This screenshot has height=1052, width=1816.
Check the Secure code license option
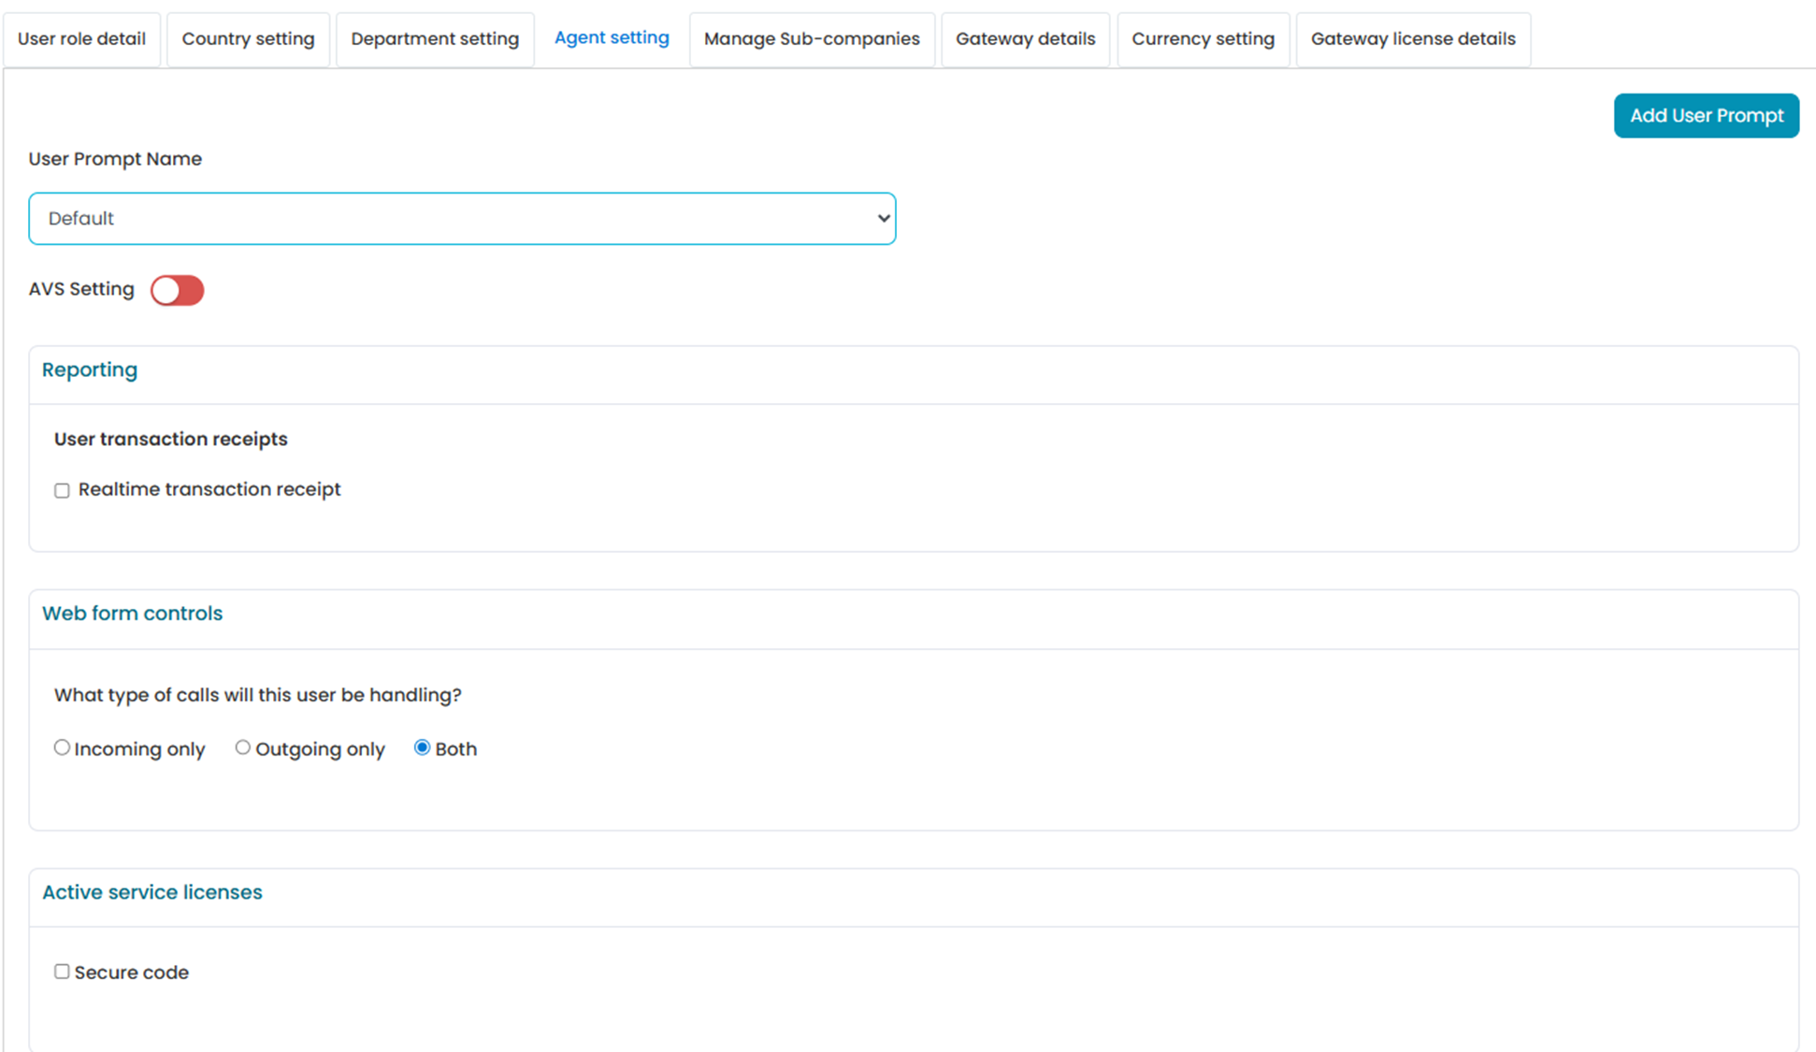[62, 972]
